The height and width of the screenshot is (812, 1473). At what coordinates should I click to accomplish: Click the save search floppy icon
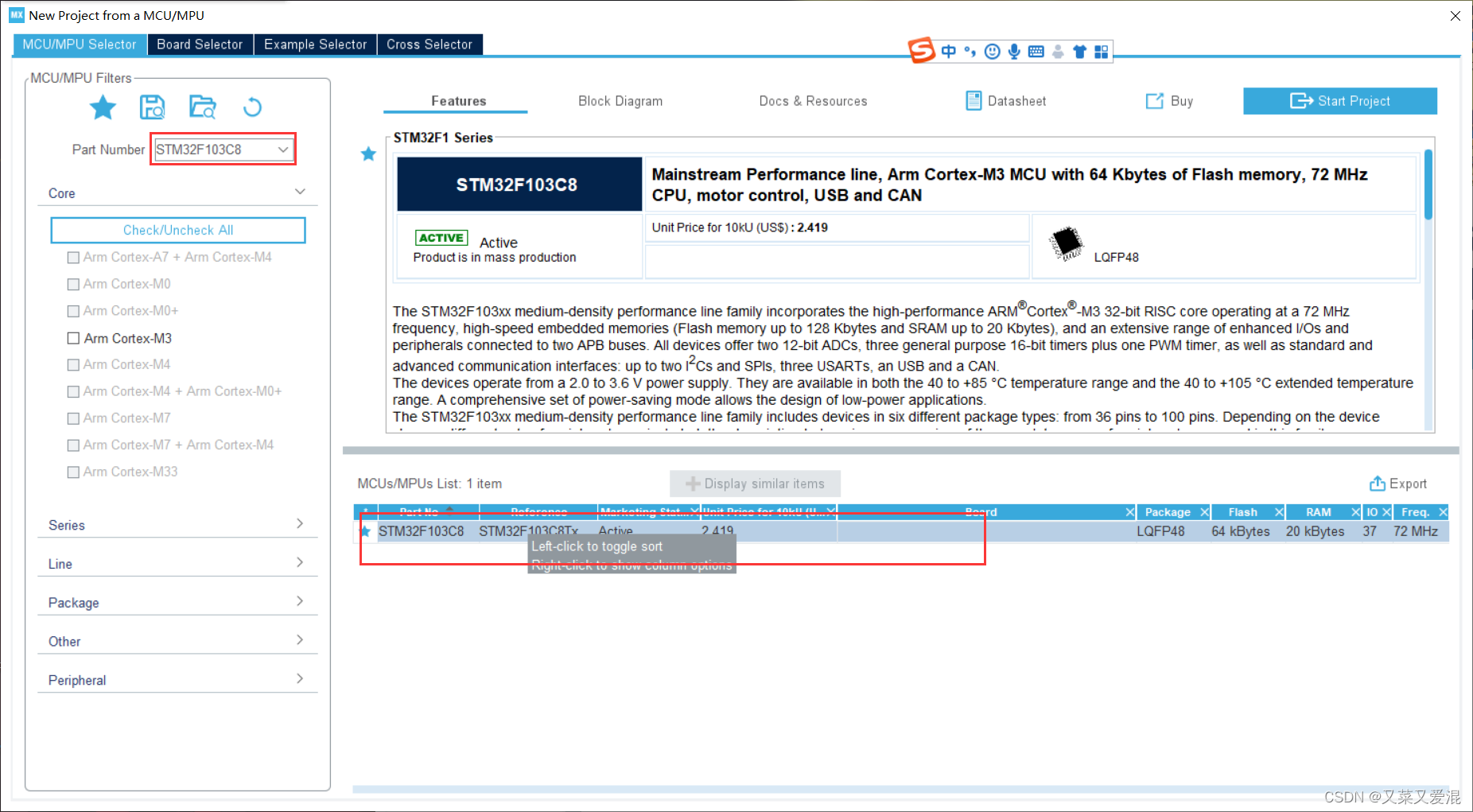point(152,107)
